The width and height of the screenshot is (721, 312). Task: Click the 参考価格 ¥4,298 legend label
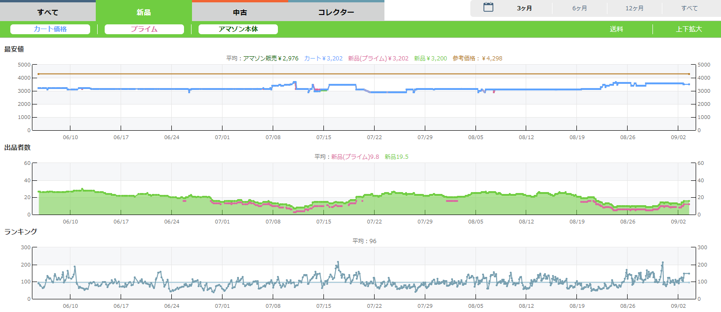pos(477,59)
